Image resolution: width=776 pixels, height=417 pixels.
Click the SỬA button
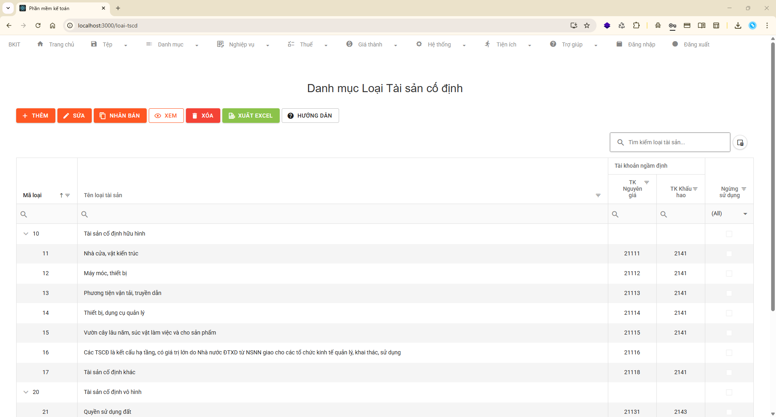74,116
